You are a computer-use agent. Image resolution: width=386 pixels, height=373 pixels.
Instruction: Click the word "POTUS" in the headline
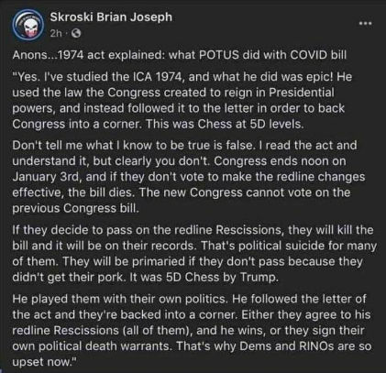click(x=218, y=55)
